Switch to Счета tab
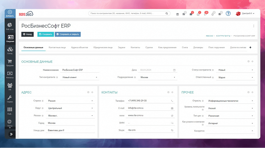 (x=185, y=47)
